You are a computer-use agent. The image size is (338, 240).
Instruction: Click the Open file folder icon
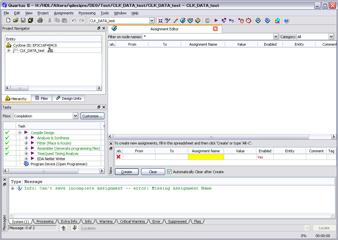click(16, 21)
